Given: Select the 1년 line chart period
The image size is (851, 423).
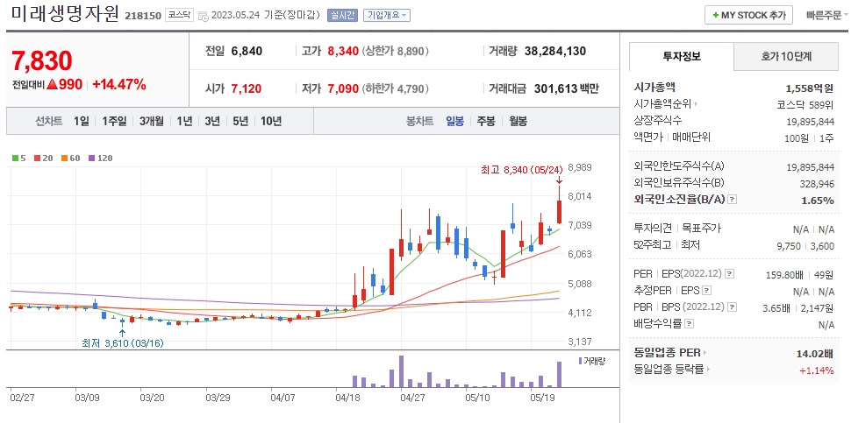Looking at the screenshot, I should click(184, 121).
